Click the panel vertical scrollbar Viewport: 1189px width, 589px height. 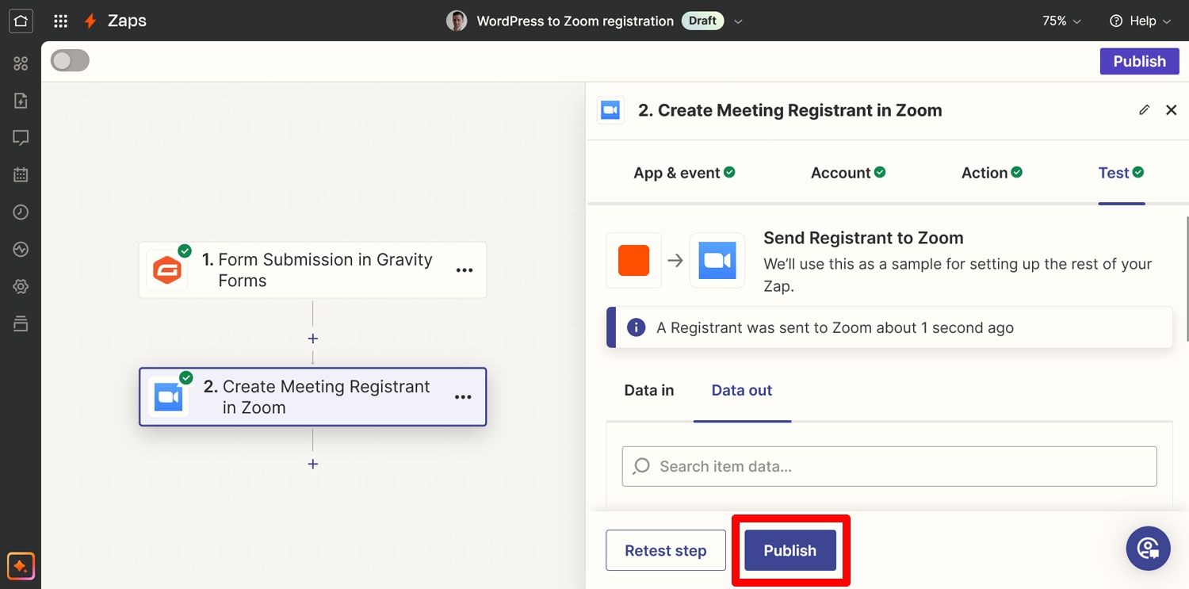[x=1187, y=279]
